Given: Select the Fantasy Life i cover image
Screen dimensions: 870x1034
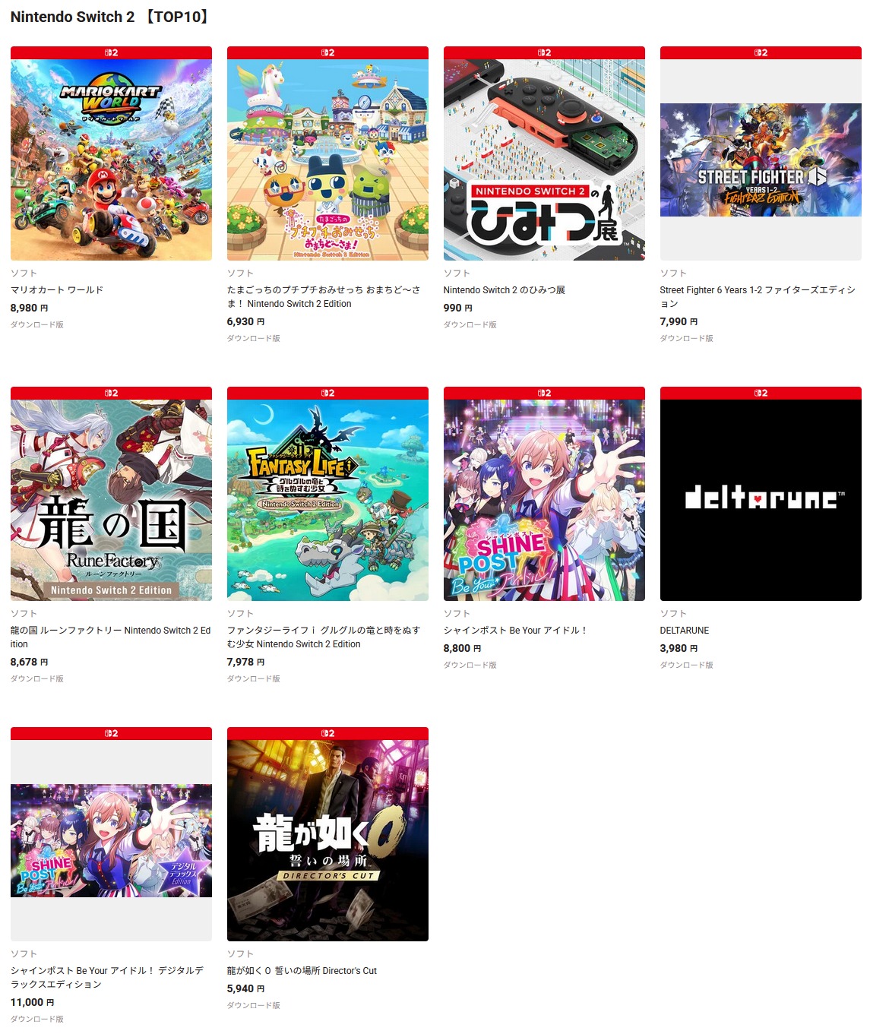Looking at the screenshot, I should 327,500.
